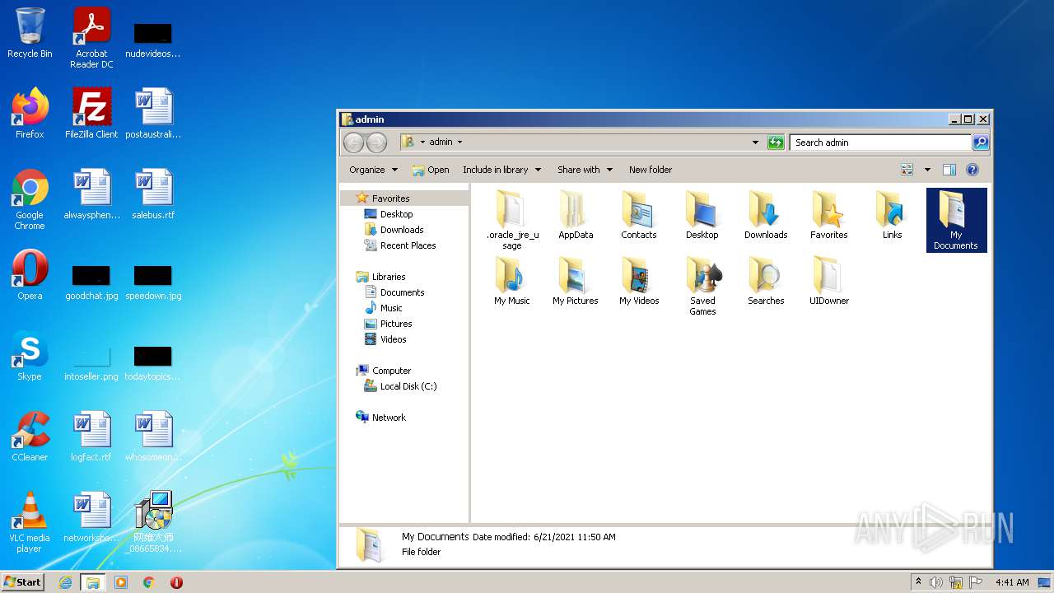This screenshot has width=1054, height=593.
Task: Select FileZilla Client desktop shortcut
Action: click(91, 114)
